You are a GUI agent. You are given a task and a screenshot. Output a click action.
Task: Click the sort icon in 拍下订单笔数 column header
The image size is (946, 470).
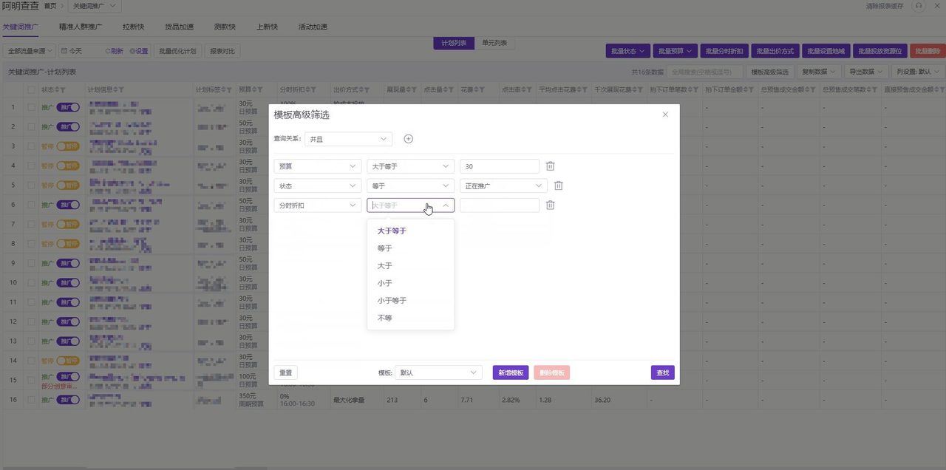[690, 89]
